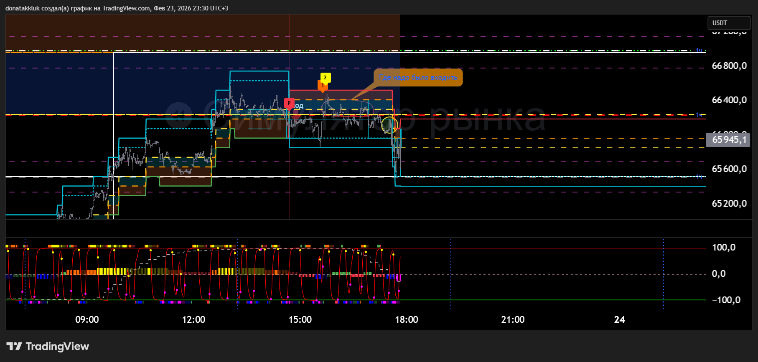Click the 0,0 level on indicator scale
The image size is (758, 362).
click(x=719, y=274)
